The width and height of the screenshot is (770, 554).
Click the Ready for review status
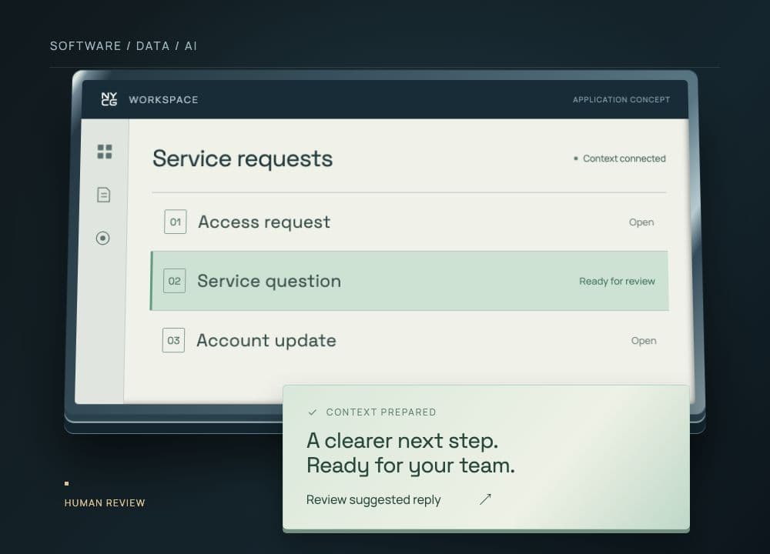617,281
